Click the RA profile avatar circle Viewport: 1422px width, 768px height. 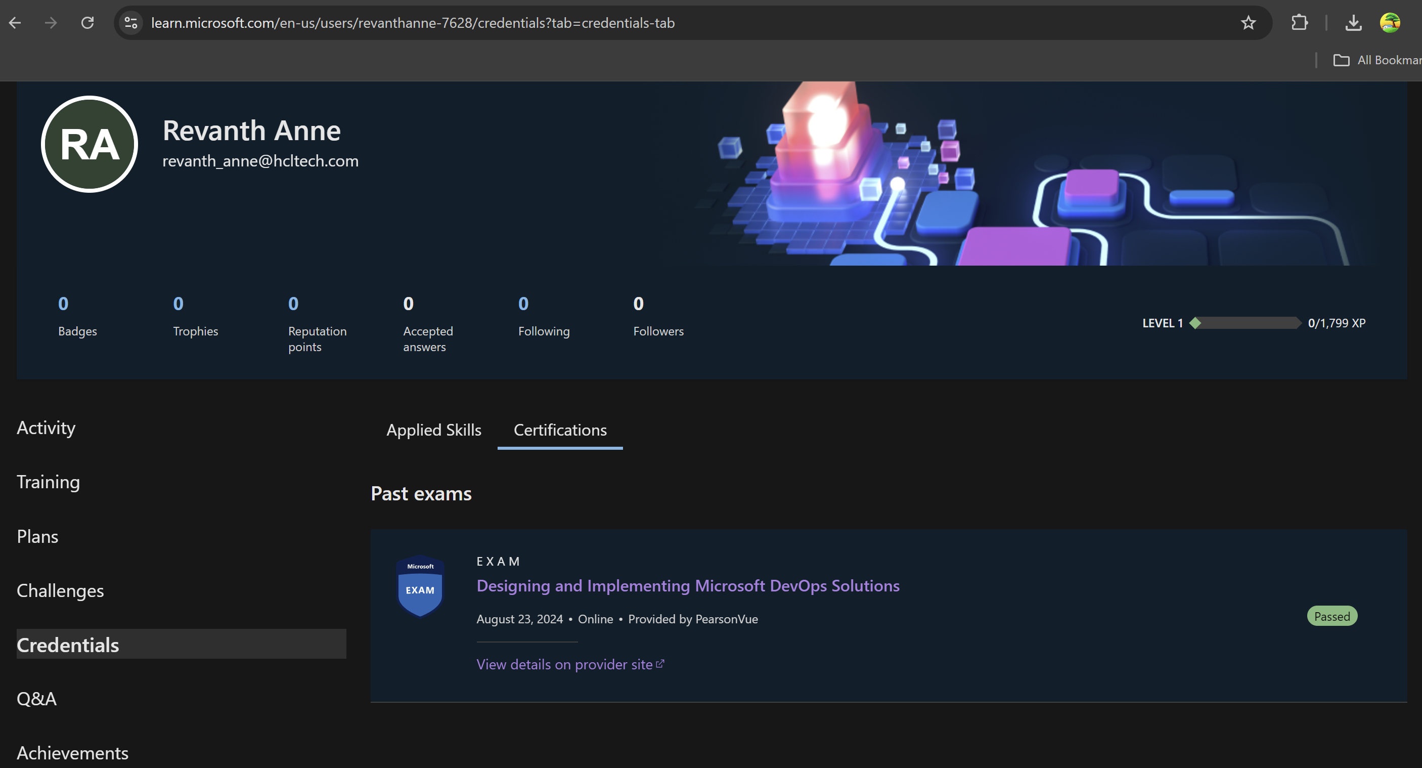coord(90,144)
